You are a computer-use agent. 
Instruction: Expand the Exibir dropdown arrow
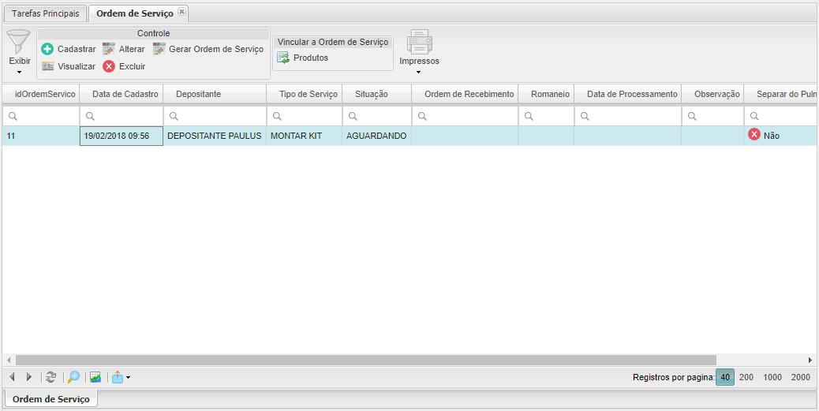19,73
